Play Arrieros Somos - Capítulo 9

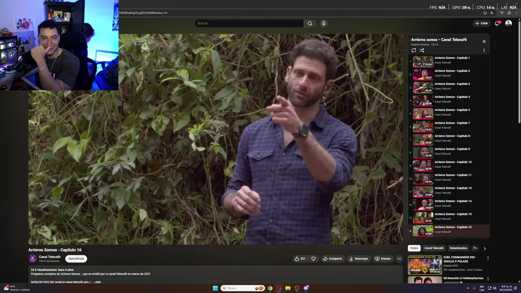coord(449,152)
